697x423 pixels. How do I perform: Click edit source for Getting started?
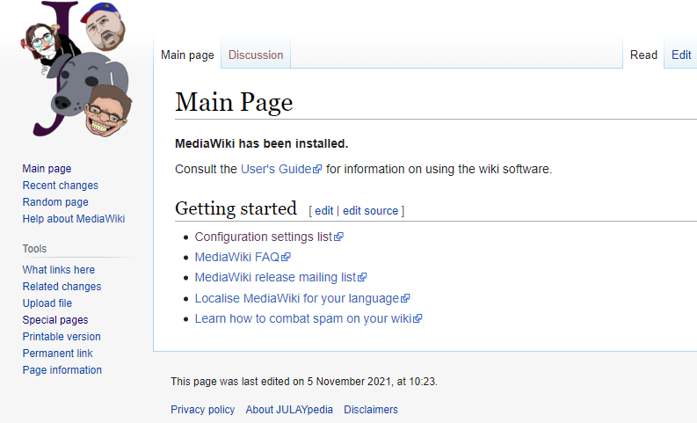pos(370,211)
